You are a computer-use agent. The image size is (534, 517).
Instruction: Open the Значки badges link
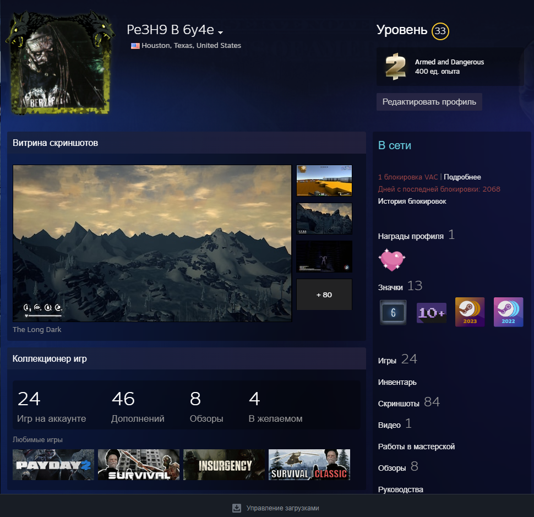click(x=390, y=287)
